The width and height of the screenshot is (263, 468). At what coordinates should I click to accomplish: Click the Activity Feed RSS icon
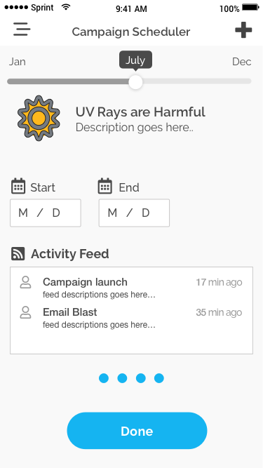point(18,254)
